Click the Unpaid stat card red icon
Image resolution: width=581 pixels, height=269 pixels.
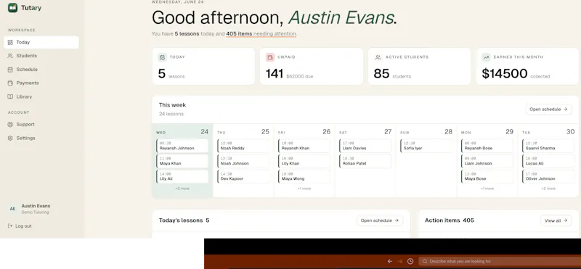pyautogui.click(x=270, y=57)
